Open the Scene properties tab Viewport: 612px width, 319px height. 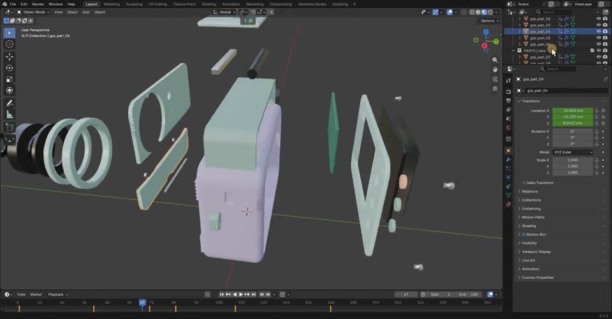(508, 119)
